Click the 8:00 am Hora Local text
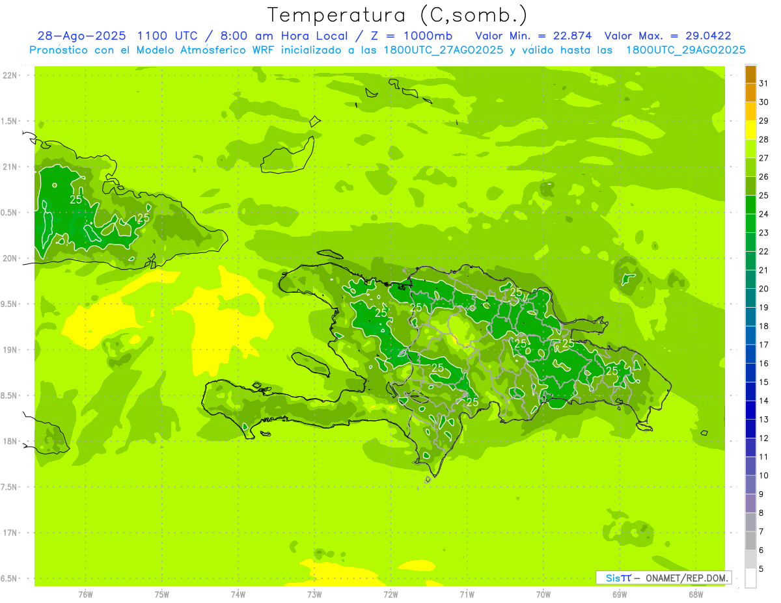Viewport: 781px width, 603px height. [282, 36]
